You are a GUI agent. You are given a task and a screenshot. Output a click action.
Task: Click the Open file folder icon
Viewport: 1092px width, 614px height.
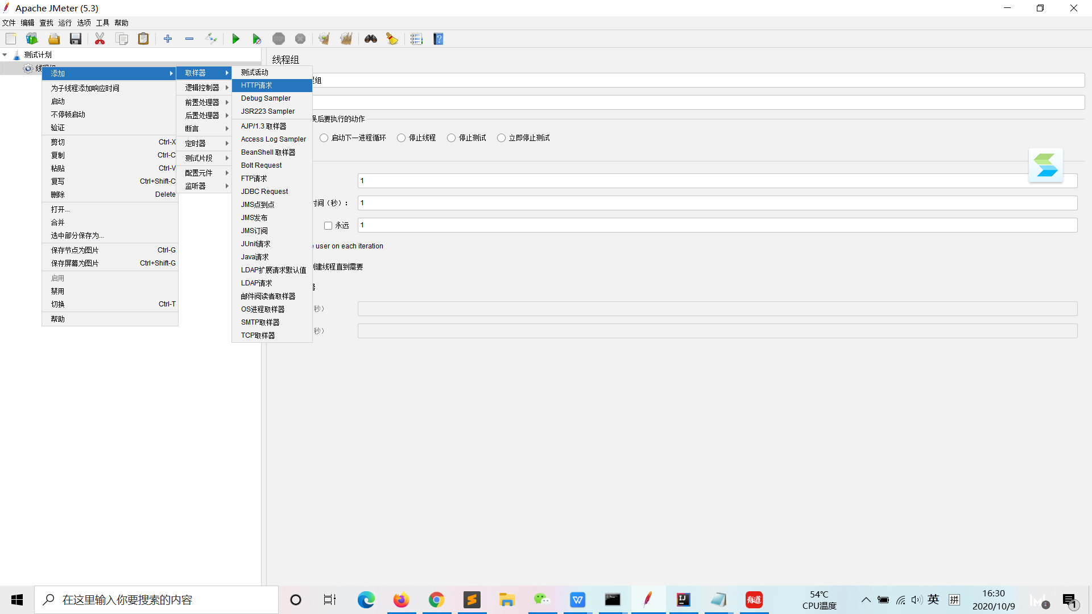coord(54,39)
